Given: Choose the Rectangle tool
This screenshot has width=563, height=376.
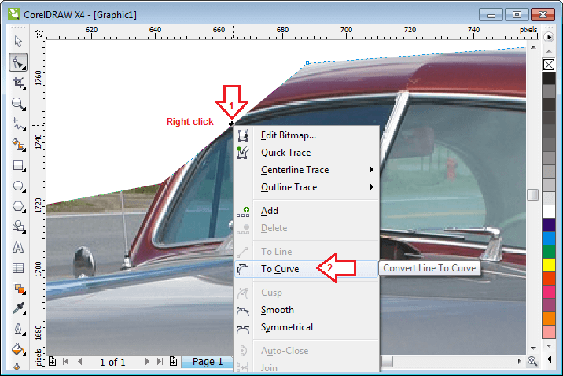Looking at the screenshot, I should click(x=19, y=166).
